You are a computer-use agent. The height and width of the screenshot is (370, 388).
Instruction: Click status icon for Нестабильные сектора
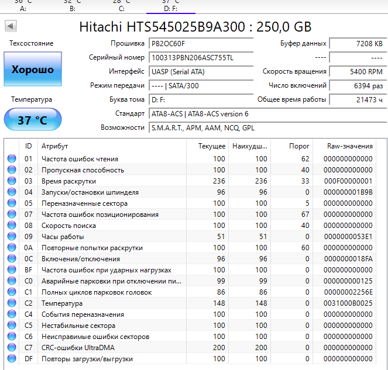tap(12, 326)
